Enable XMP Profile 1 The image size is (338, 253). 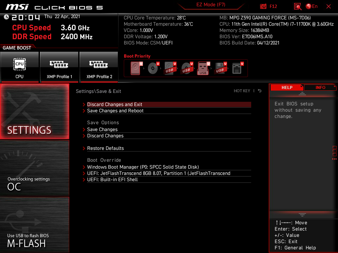[x=59, y=67]
